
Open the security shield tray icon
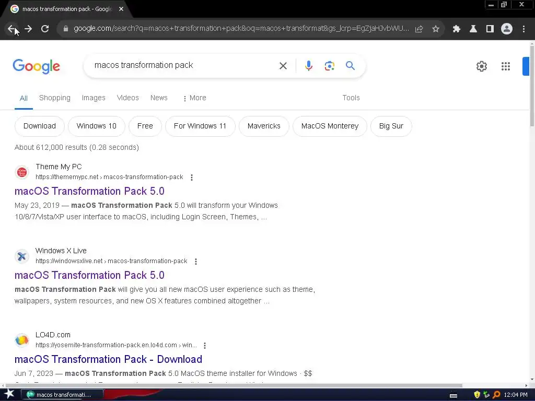(x=477, y=395)
